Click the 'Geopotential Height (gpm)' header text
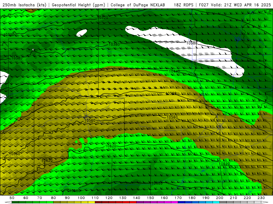 click(78, 5)
